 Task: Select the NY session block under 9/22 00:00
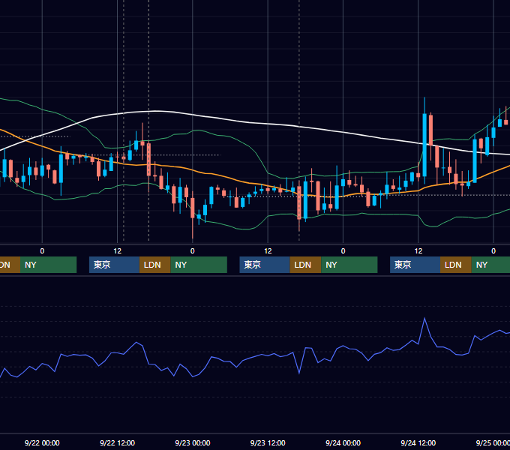pyautogui.click(x=48, y=265)
